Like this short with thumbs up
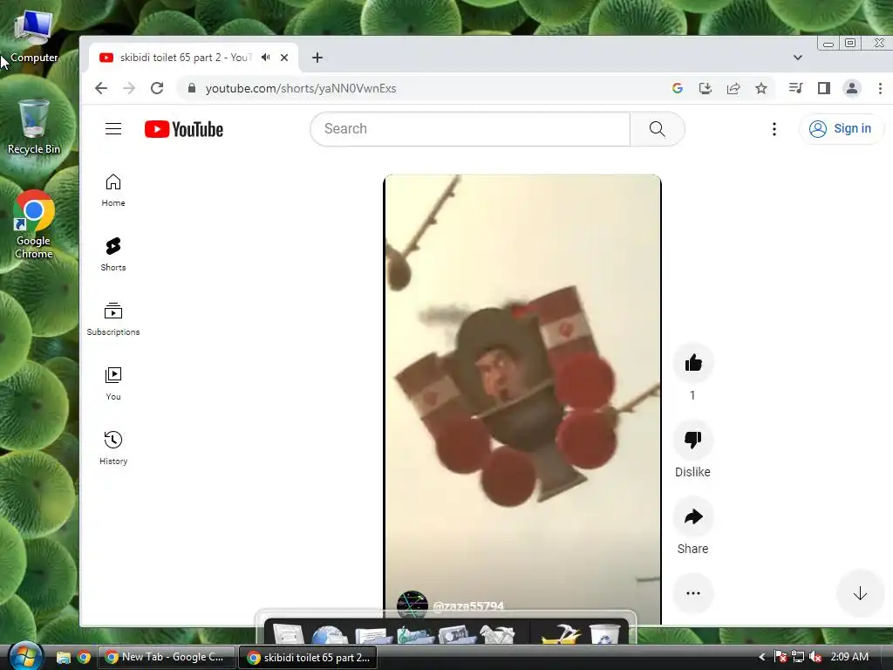This screenshot has height=670, width=893. point(693,363)
